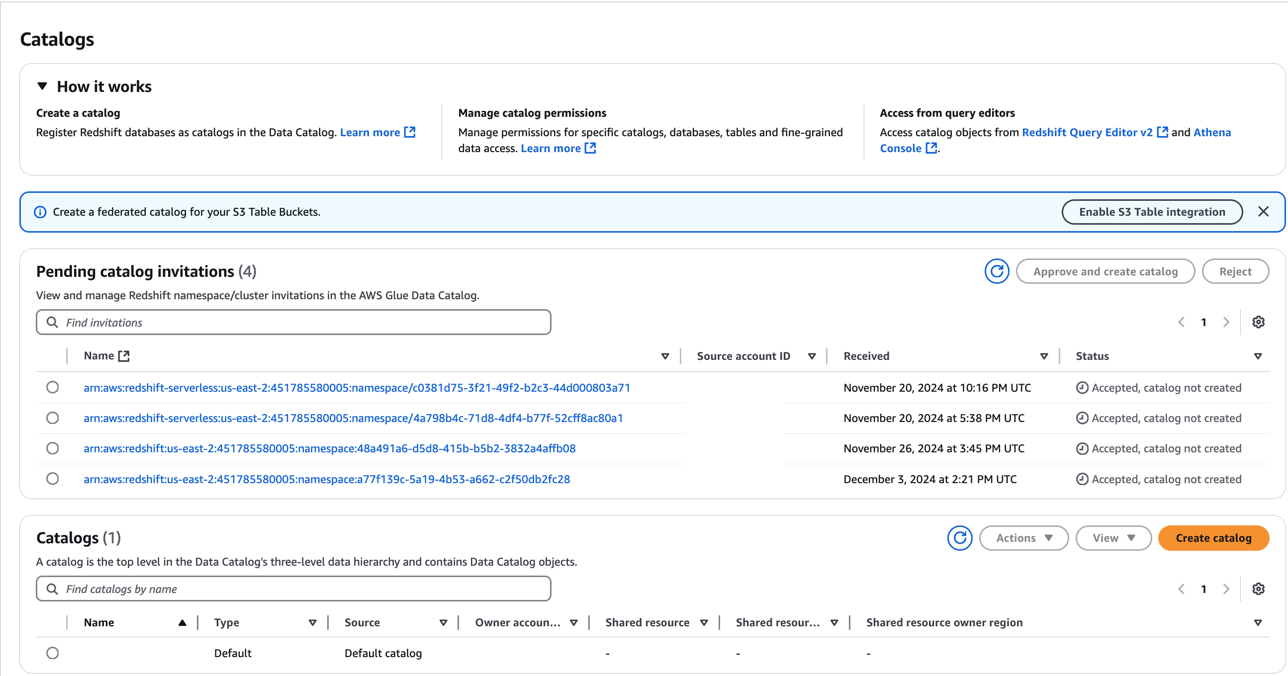Open the View menu
The width and height of the screenshot is (1288, 676).
[1113, 538]
